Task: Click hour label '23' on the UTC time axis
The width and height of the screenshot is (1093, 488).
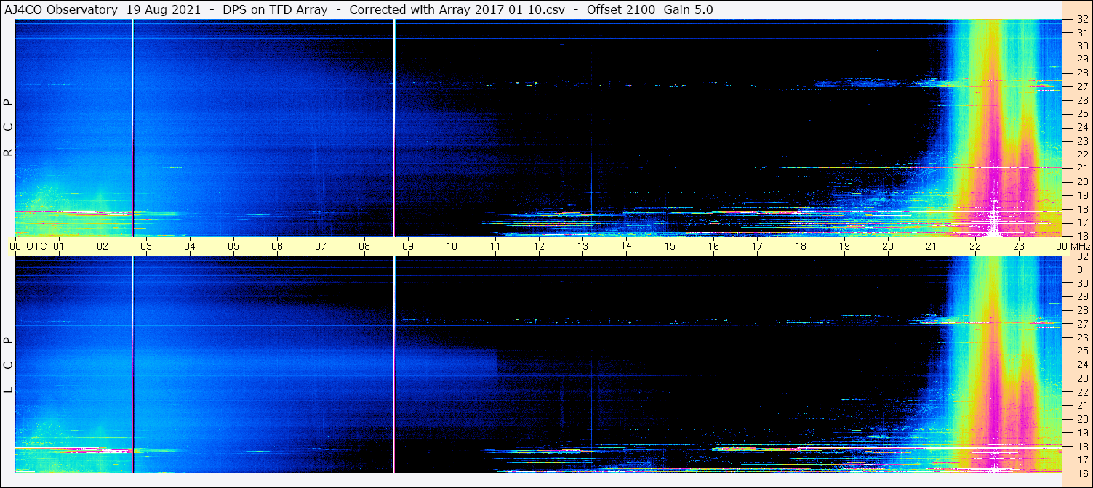Action: 1019,246
